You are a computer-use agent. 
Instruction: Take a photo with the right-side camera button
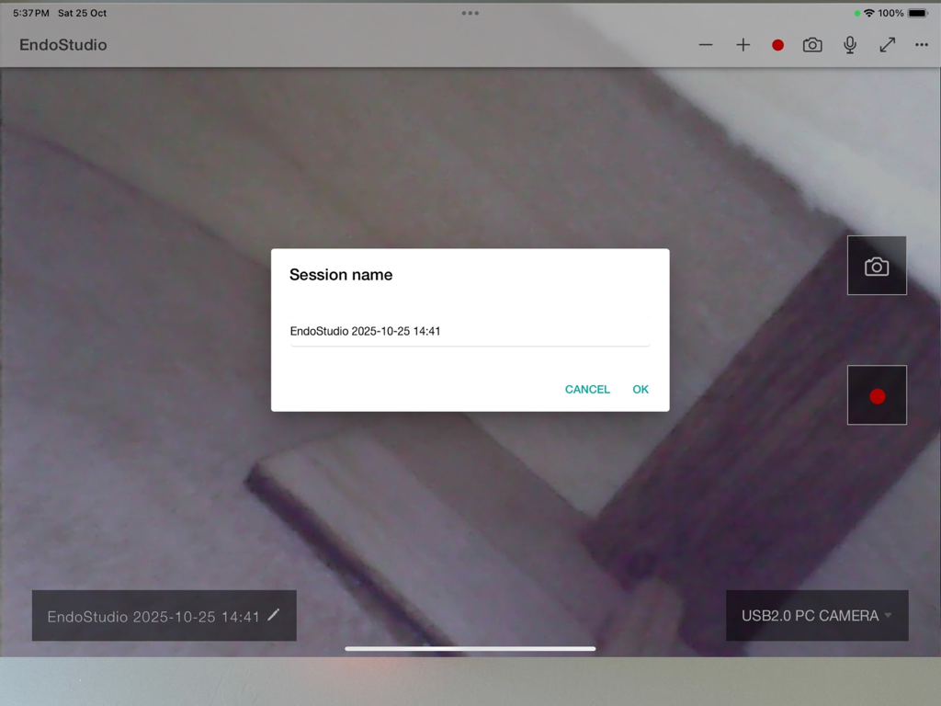pyautogui.click(x=876, y=266)
